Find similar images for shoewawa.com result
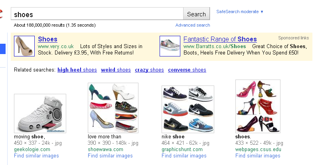Image resolution: width=314 pixels, height=165 pixels. (x=110, y=156)
